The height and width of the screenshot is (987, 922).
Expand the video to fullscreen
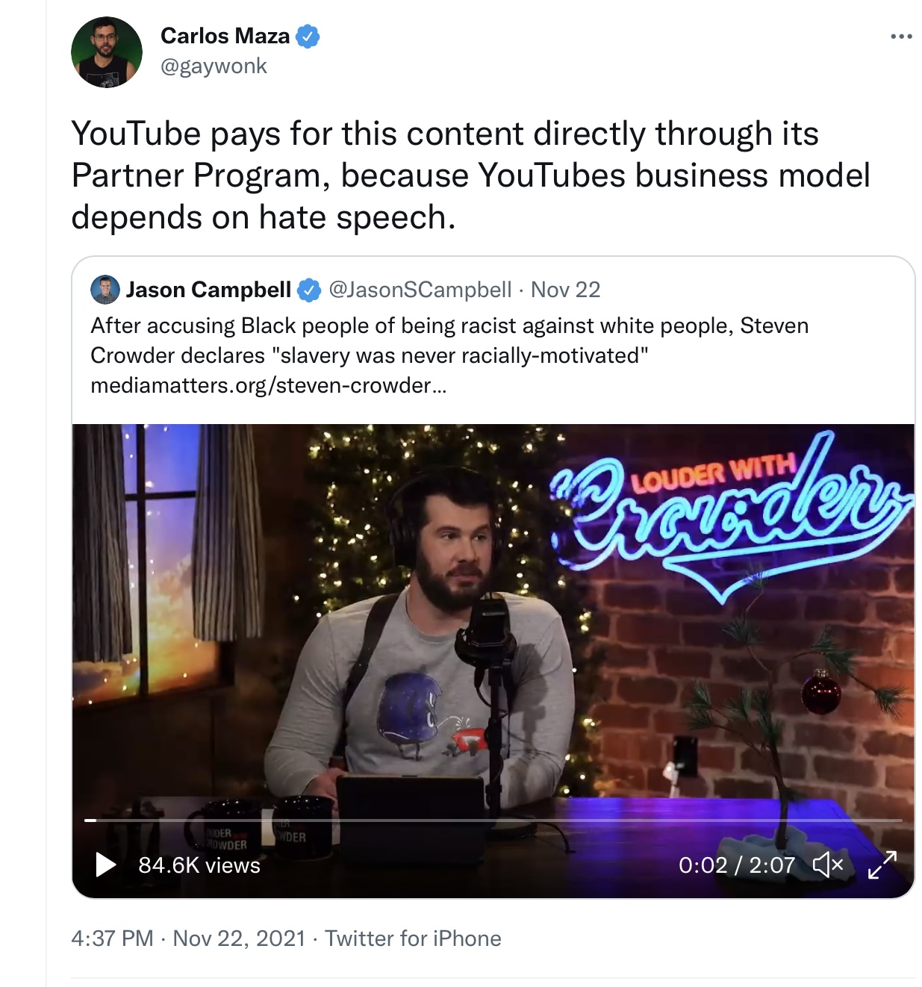tap(882, 865)
